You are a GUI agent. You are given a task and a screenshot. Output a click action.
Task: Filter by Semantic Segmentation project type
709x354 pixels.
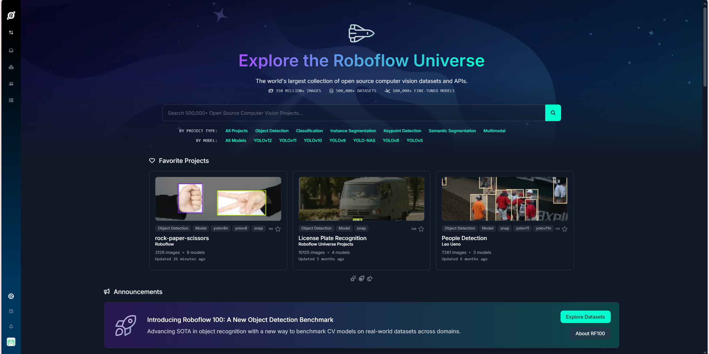[x=452, y=131]
